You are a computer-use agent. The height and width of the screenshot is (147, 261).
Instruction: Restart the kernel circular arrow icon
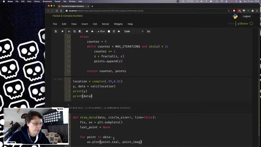[114, 31]
